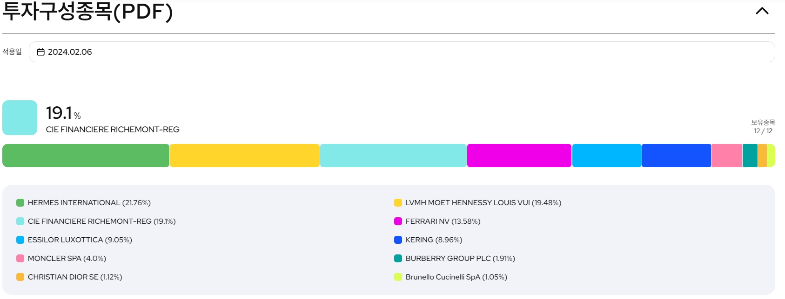The image size is (785, 299).
Task: Select yellow LVMH segment in allocation bar
Action: [x=245, y=156]
